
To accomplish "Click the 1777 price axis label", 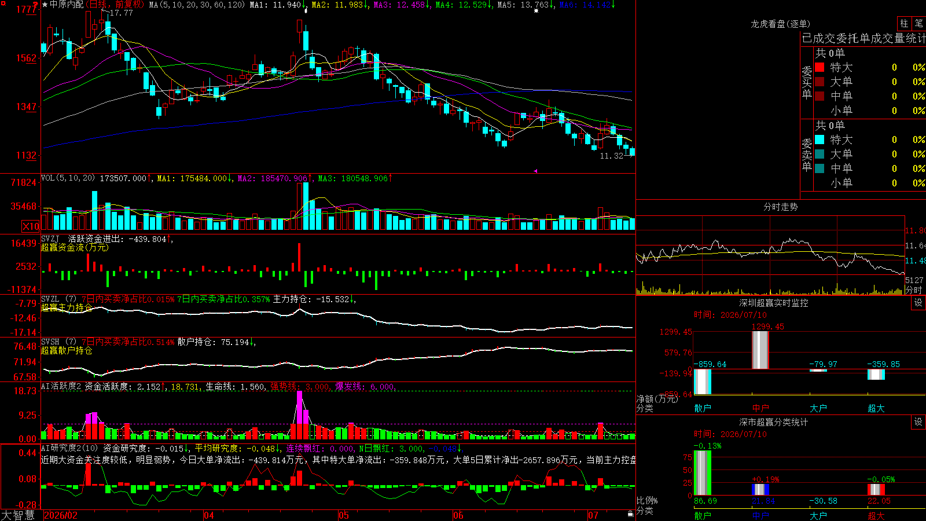I will (27, 9).
